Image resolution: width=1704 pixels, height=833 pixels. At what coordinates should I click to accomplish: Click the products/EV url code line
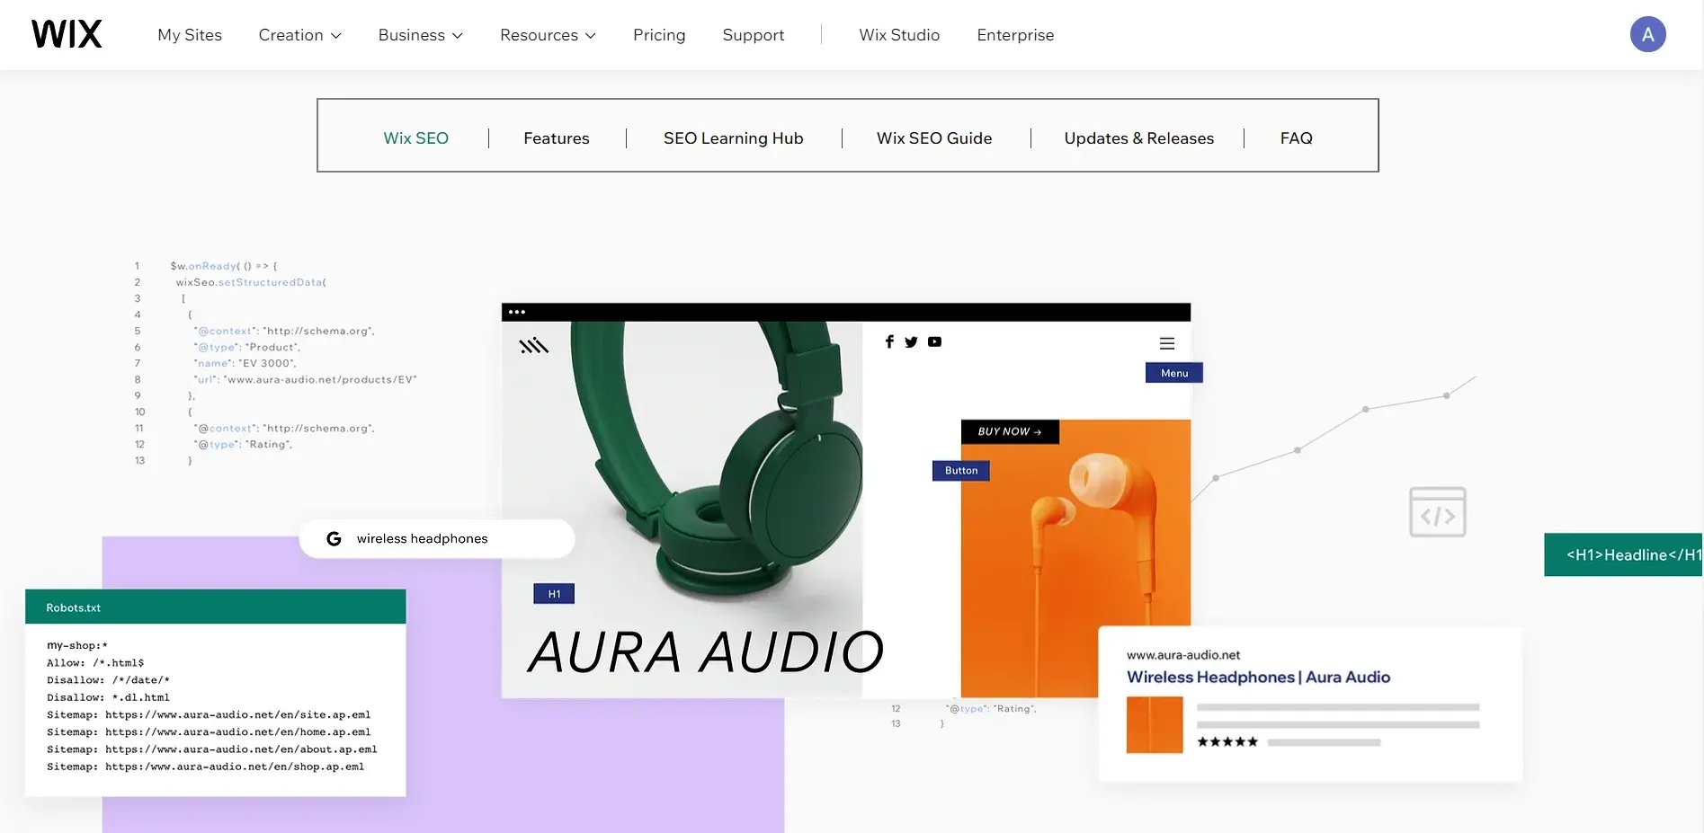(306, 379)
